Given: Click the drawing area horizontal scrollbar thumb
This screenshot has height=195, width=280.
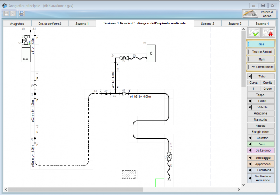Looking at the screenshot, I should [75, 190].
